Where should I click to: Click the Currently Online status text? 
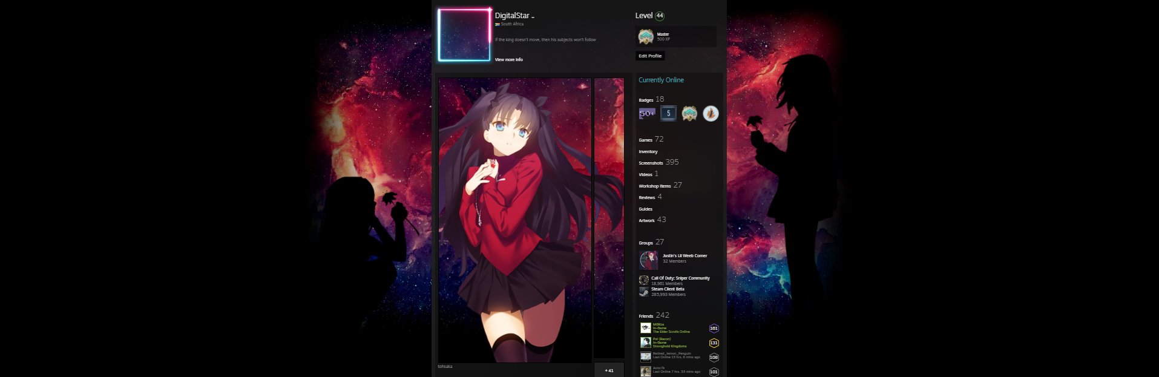click(x=661, y=80)
